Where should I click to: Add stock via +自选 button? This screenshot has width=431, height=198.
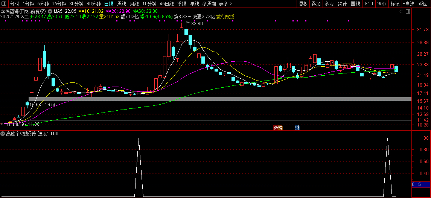409,4
